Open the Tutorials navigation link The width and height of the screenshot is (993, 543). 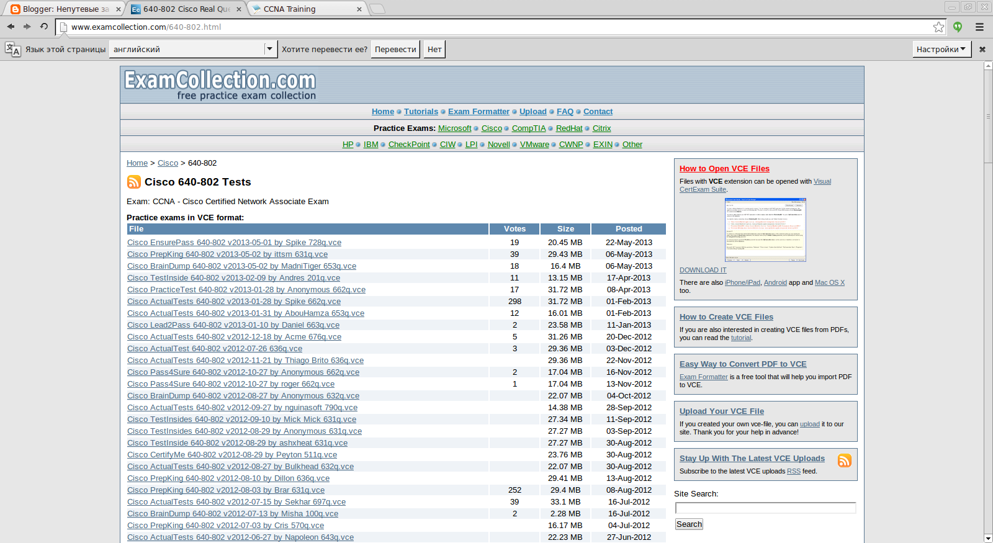pos(421,112)
